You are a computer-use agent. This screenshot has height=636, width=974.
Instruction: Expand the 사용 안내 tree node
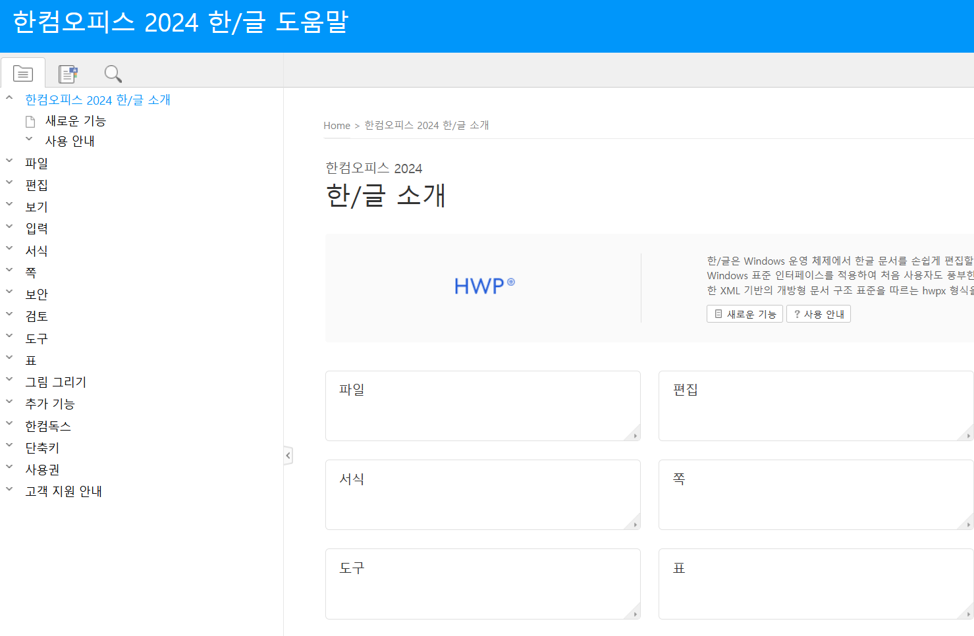29,139
